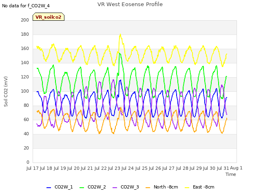The width and height of the screenshot is (261, 195).
Task: Click the Jul 17 x-axis tick label
Action: pyautogui.click(x=33, y=168)
